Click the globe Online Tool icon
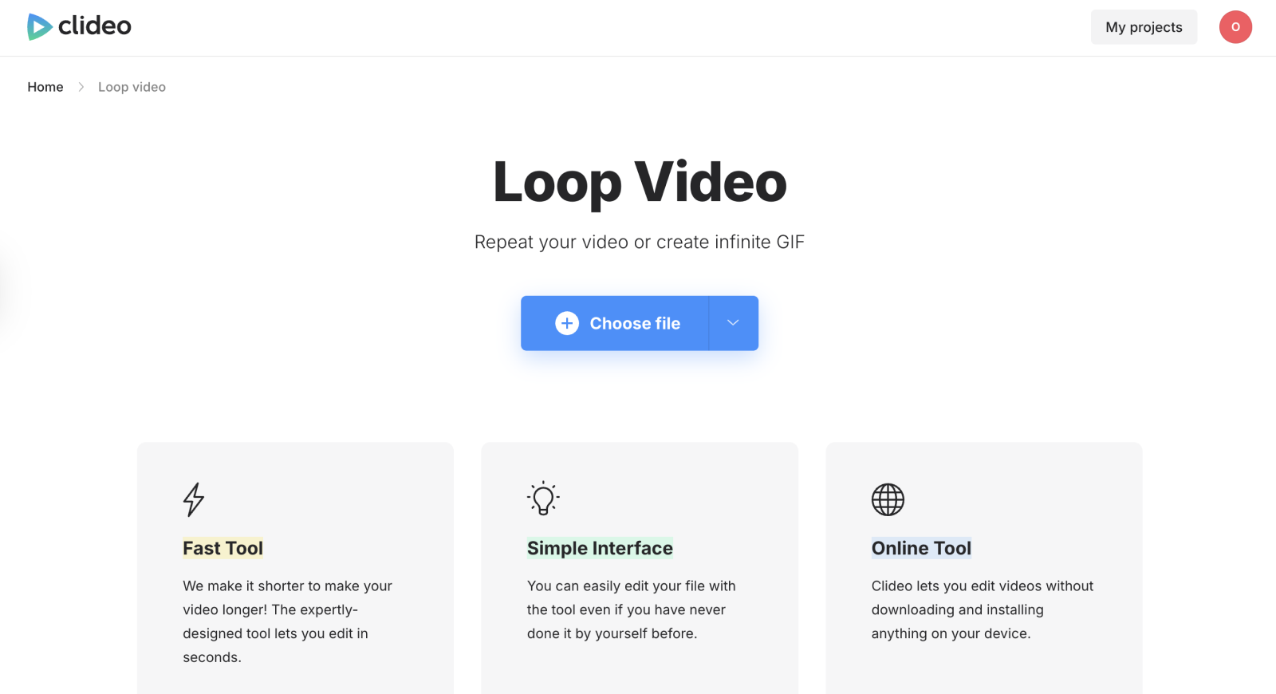The image size is (1276, 694). [888, 499]
